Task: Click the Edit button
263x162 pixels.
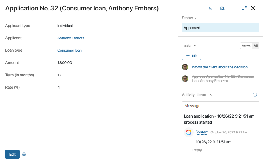Action: point(12,154)
